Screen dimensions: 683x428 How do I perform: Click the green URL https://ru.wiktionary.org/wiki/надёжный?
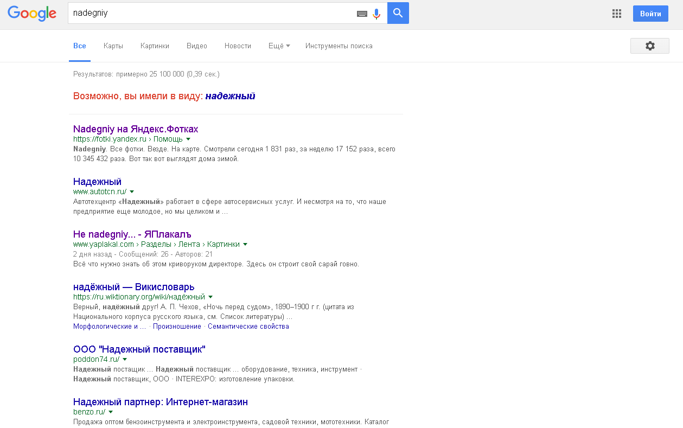pyautogui.click(x=139, y=297)
